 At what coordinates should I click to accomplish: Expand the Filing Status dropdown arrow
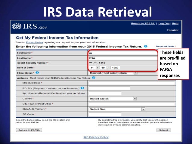[135, 73]
